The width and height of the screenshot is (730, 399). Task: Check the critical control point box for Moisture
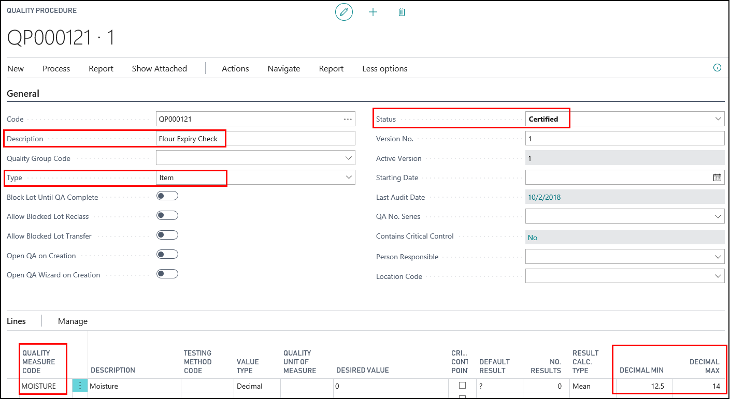point(462,386)
